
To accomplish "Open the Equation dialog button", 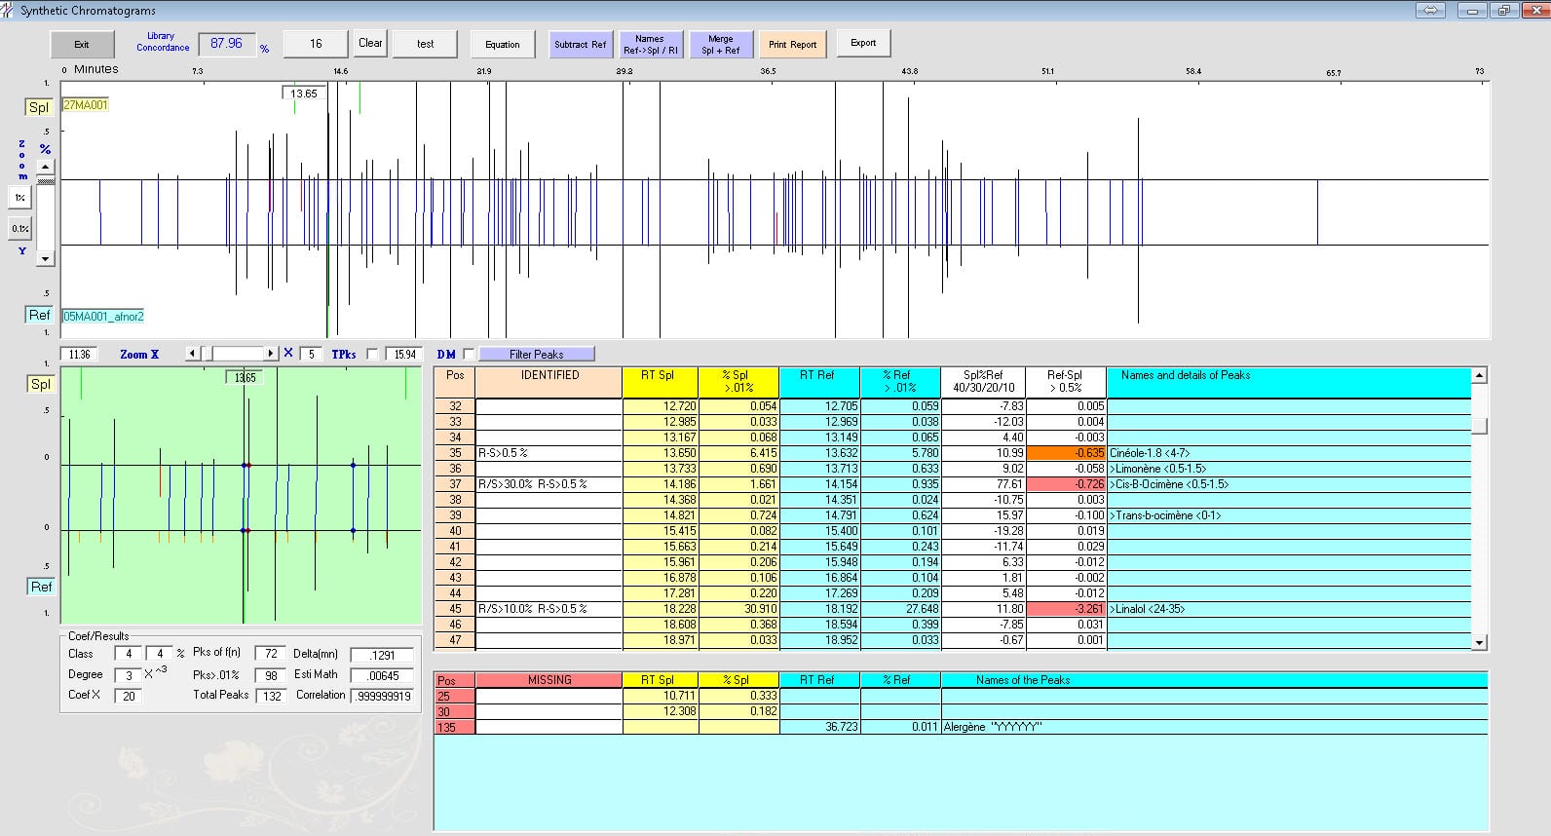I will click(503, 44).
